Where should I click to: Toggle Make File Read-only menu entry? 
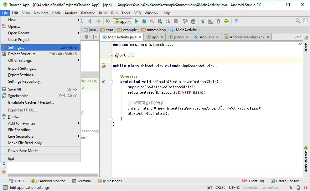(40, 143)
